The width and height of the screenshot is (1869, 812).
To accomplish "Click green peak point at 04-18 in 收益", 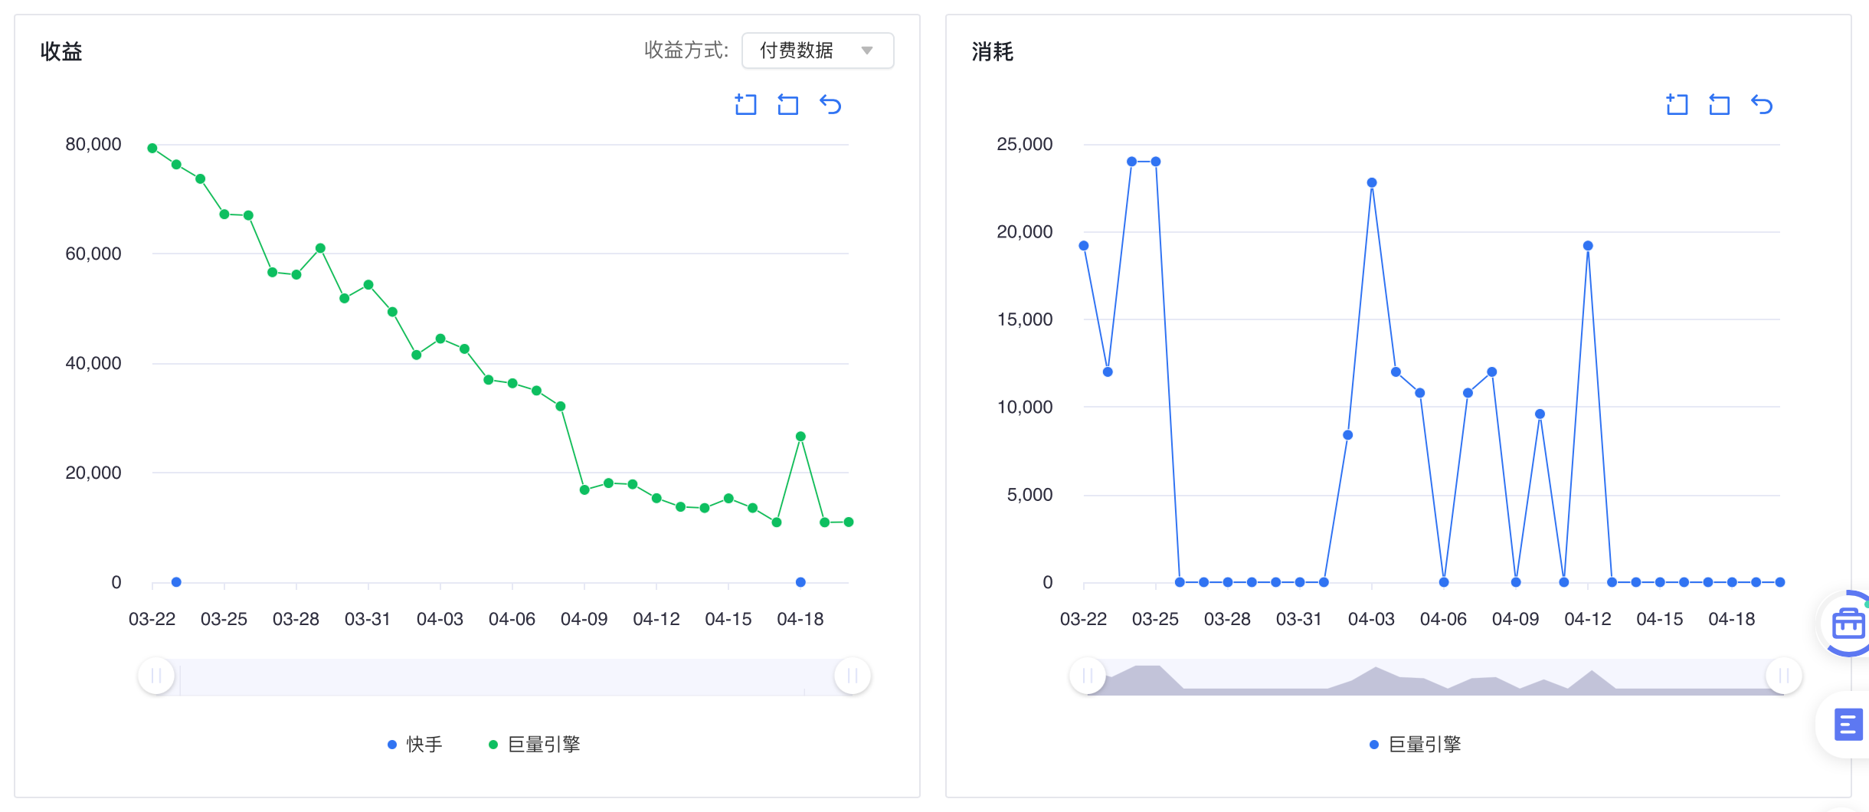I will [x=800, y=436].
